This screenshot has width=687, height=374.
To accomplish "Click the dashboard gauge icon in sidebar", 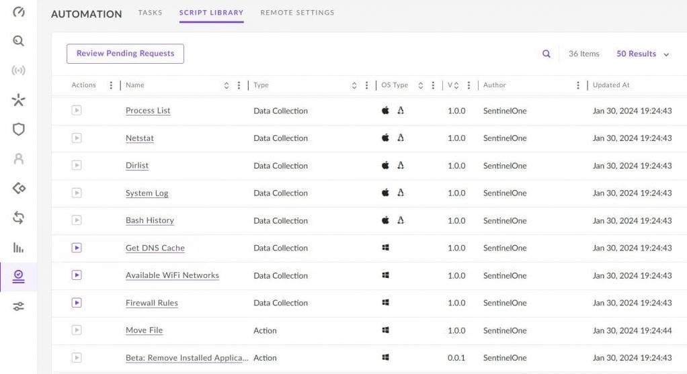I will (18, 12).
